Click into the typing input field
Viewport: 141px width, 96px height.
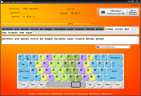tap(69, 40)
